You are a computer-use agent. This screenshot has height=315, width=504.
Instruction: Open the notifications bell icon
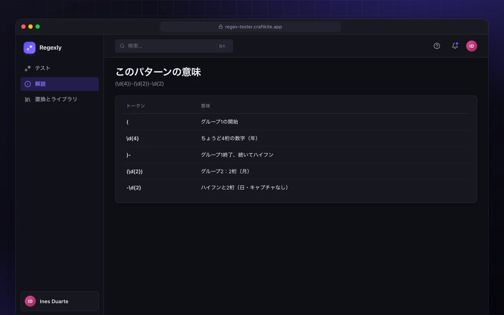point(455,46)
